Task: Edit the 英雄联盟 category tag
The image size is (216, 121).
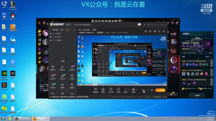Action: [86, 33]
